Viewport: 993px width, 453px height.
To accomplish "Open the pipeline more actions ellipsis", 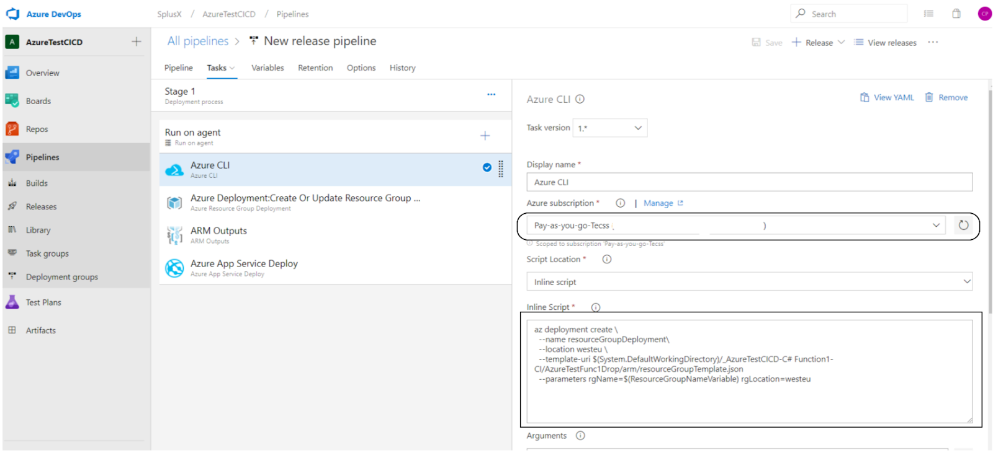I will [933, 42].
